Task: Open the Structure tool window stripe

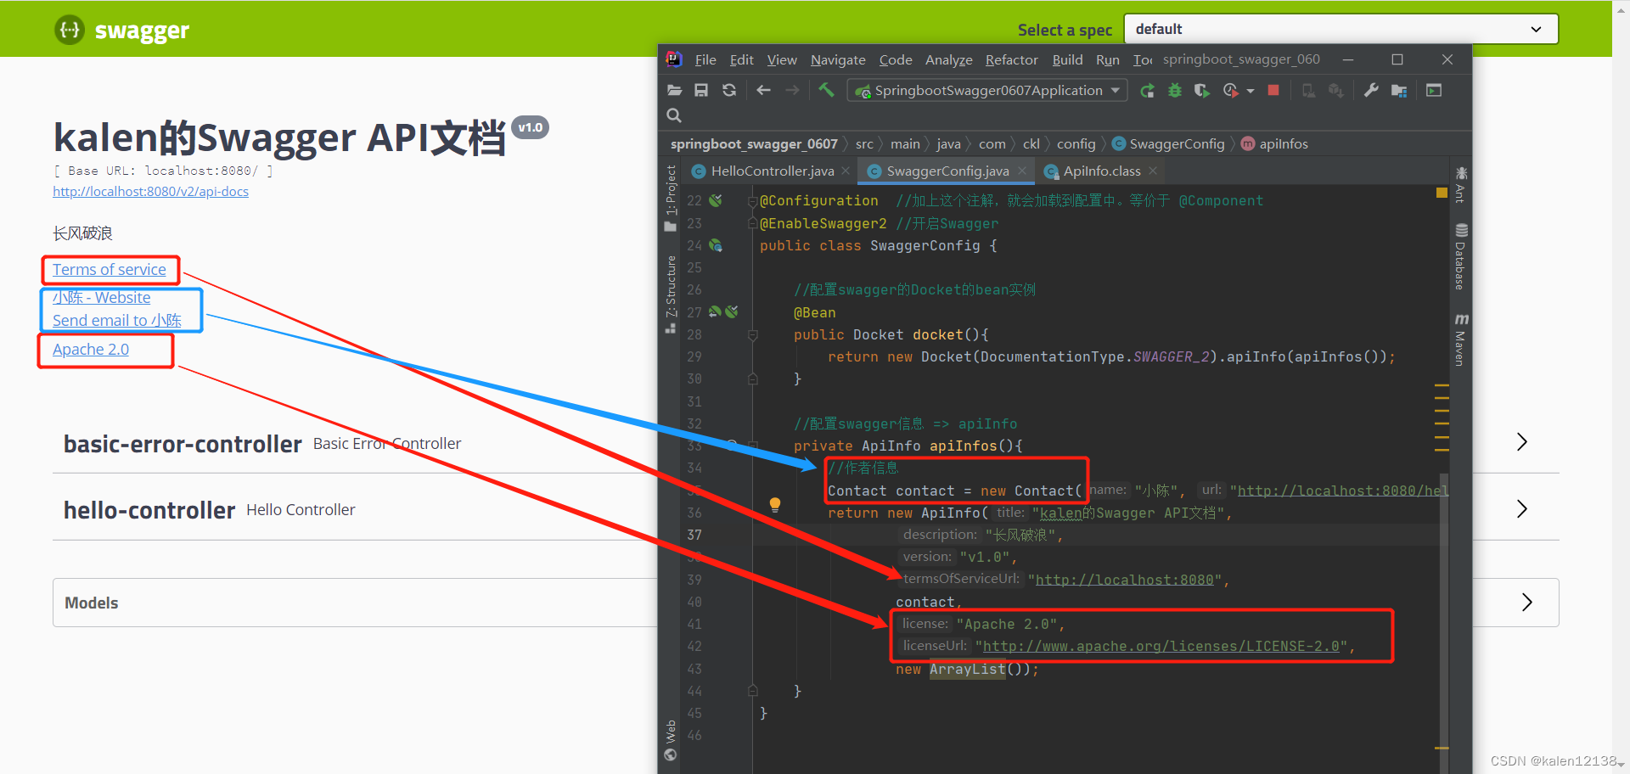Action: tap(671, 294)
